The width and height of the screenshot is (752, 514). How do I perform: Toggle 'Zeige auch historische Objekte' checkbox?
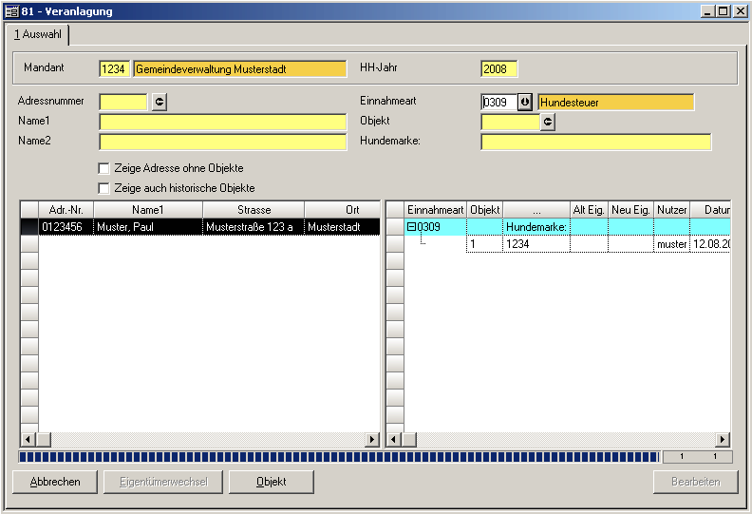104,188
